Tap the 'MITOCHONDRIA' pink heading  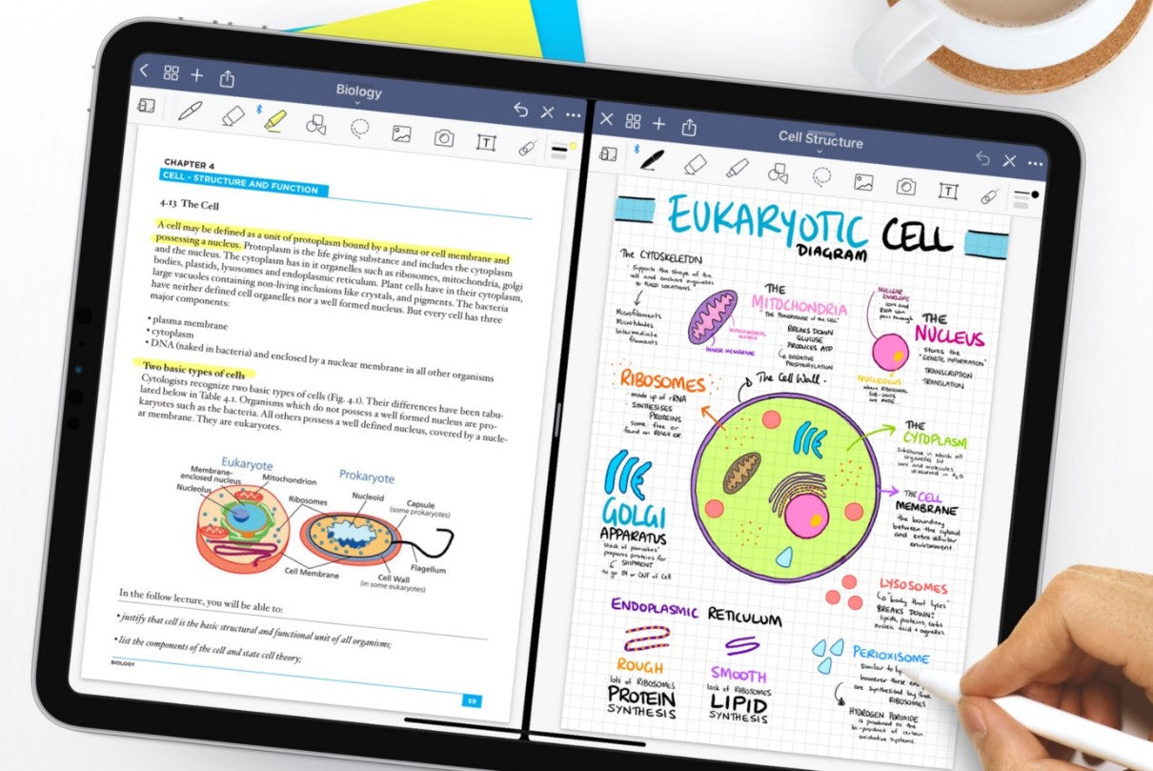pyautogui.click(x=799, y=307)
